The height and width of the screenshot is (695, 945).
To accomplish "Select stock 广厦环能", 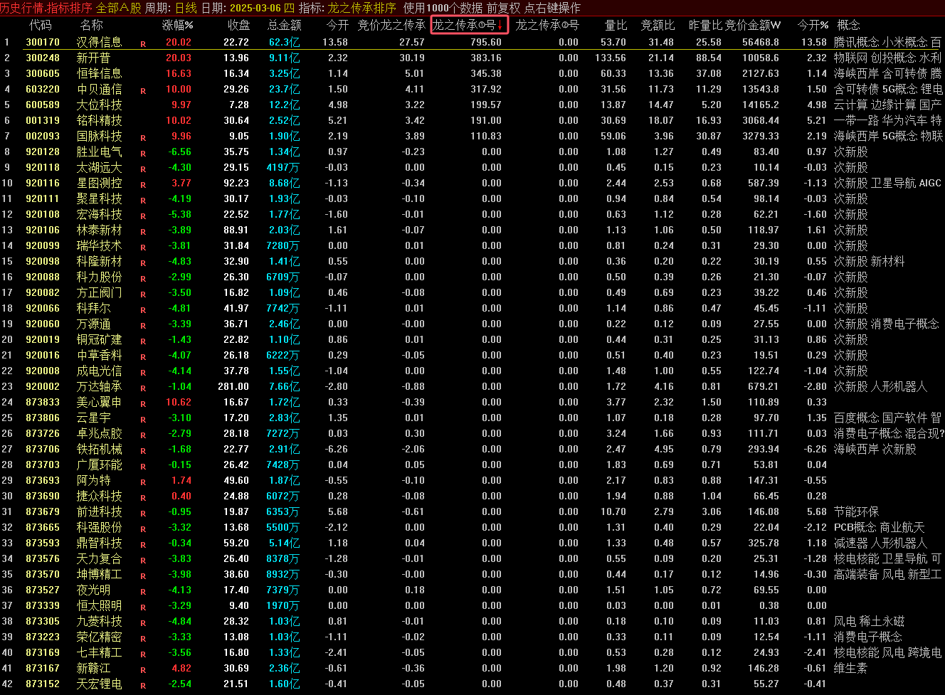I will pos(99,465).
